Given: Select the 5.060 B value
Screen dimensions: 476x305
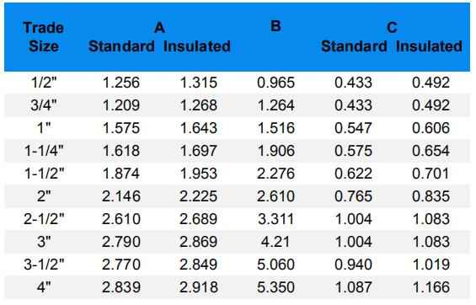Looking at the screenshot, I should (276, 265).
